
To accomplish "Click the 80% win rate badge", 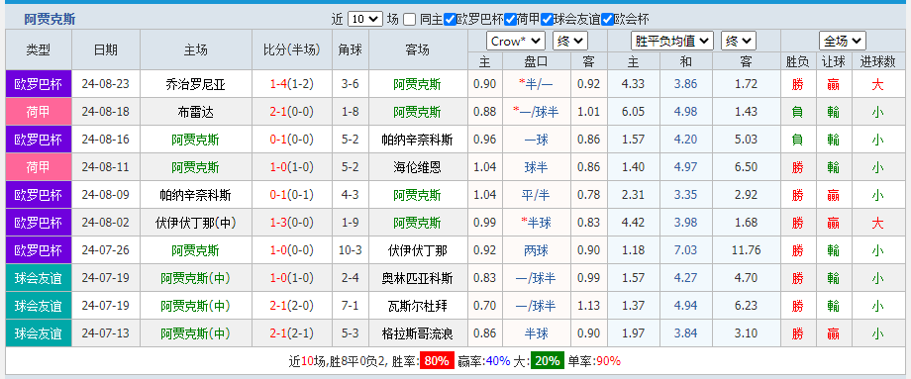I will point(437,361).
